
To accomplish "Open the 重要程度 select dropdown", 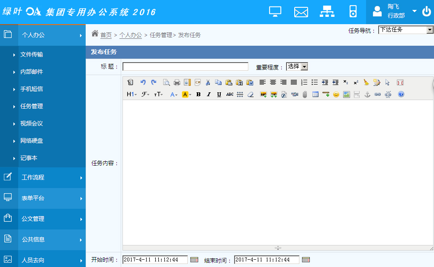I will coord(297,66).
